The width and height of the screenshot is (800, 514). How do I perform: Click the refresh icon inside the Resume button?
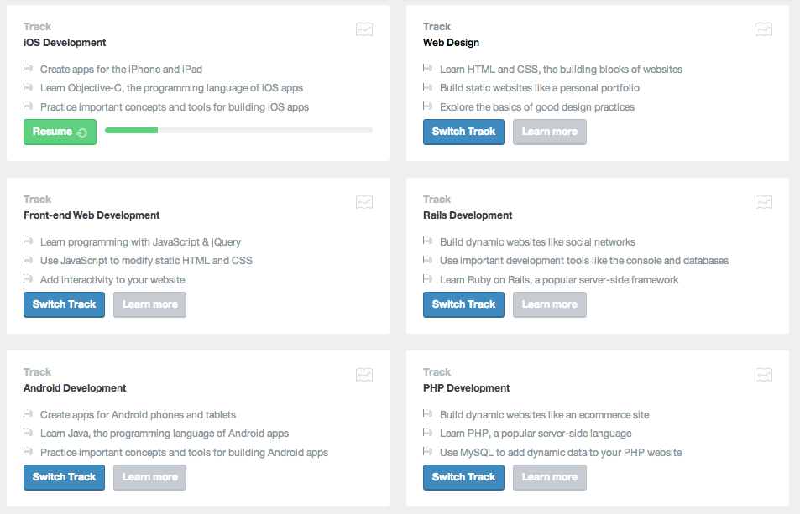(81, 132)
